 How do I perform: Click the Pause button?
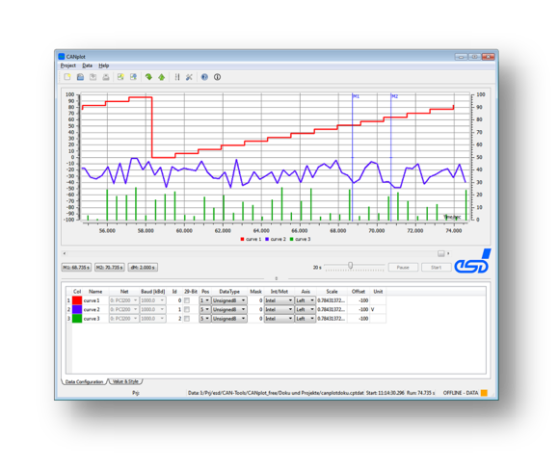403,267
